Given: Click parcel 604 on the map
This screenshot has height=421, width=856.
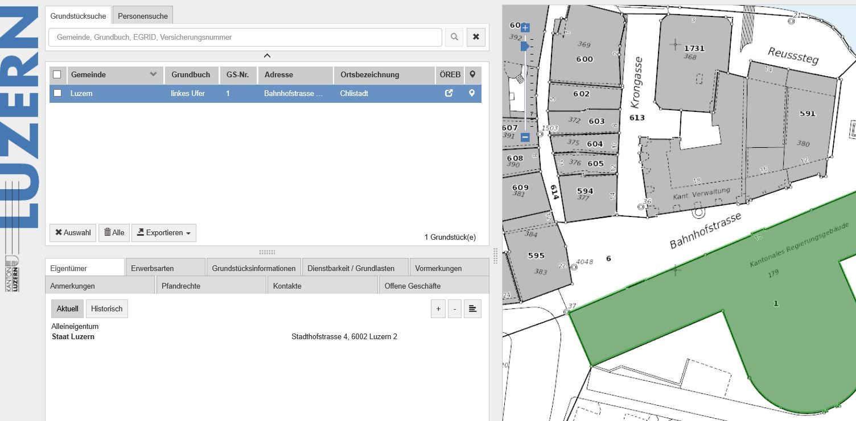Looking at the screenshot, I should (x=595, y=144).
